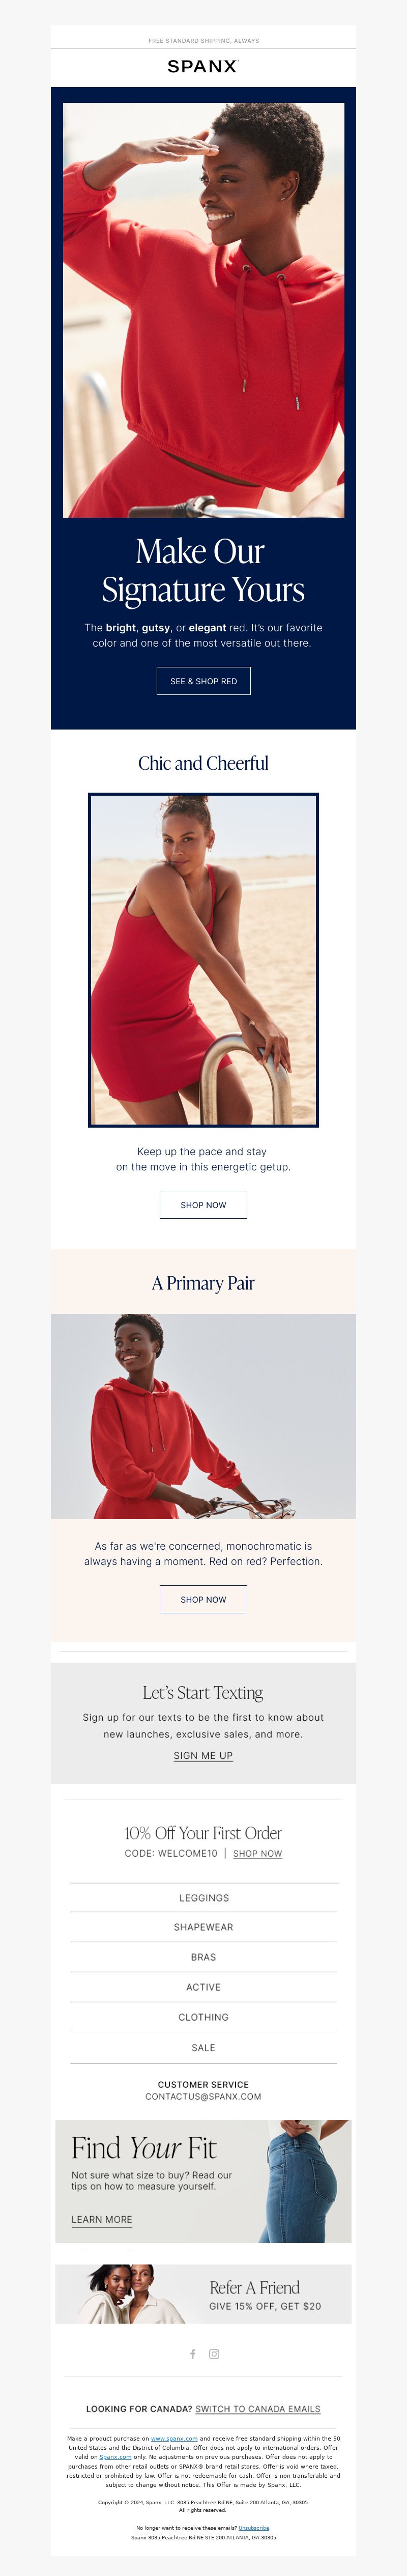
Task: Open the Facebook icon in footer
Action: click(193, 2353)
